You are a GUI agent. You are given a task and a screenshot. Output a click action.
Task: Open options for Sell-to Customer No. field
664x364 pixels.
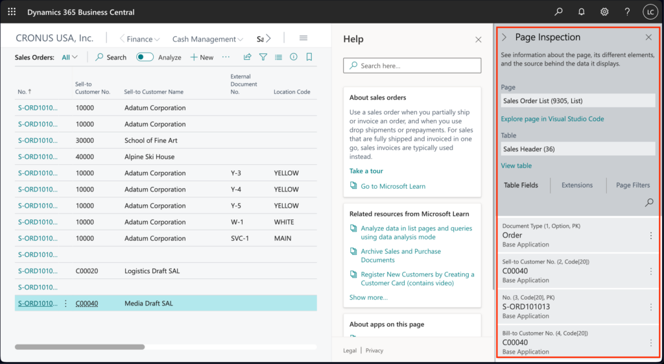(651, 271)
